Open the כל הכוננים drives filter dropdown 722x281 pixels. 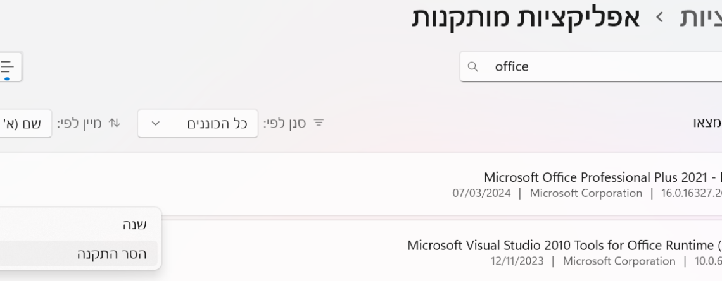click(198, 123)
